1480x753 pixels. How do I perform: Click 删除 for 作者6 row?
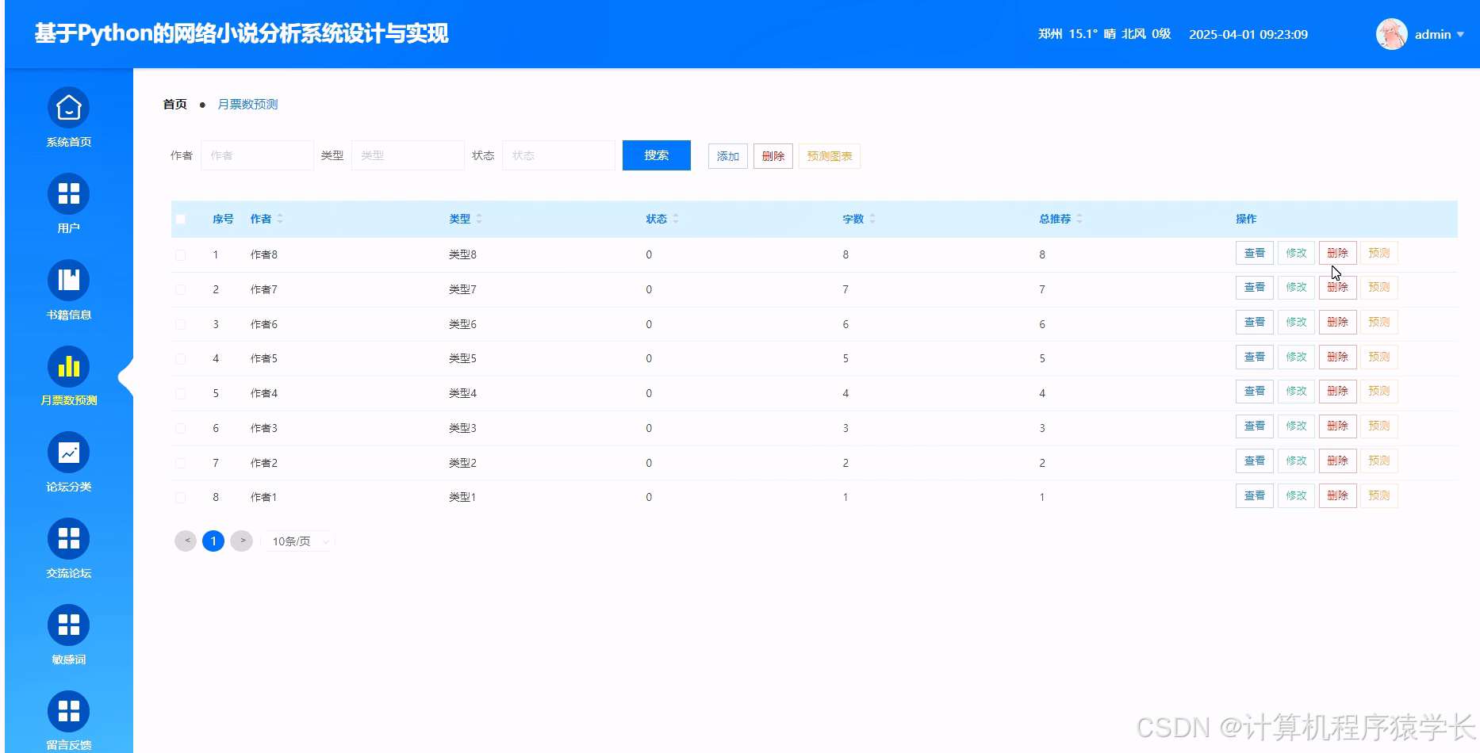click(x=1337, y=322)
